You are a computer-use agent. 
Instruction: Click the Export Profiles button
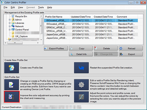pyautogui.click(x=56, y=48)
